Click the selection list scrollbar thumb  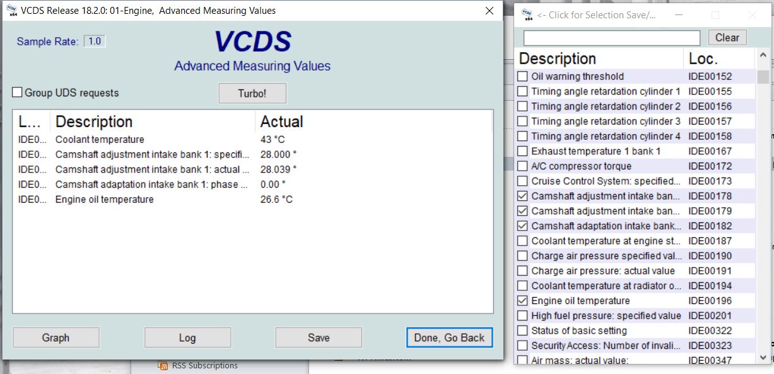pos(763,77)
